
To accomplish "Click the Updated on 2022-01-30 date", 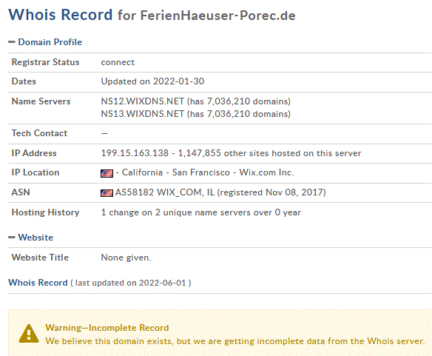I will point(152,81).
